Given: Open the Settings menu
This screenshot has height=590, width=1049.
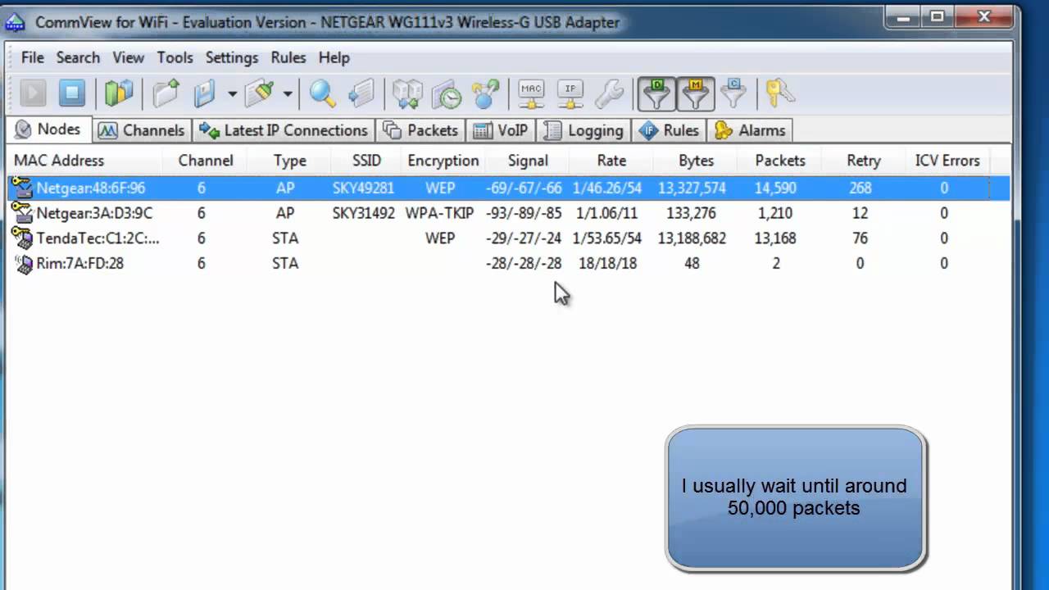Looking at the screenshot, I should pos(232,57).
